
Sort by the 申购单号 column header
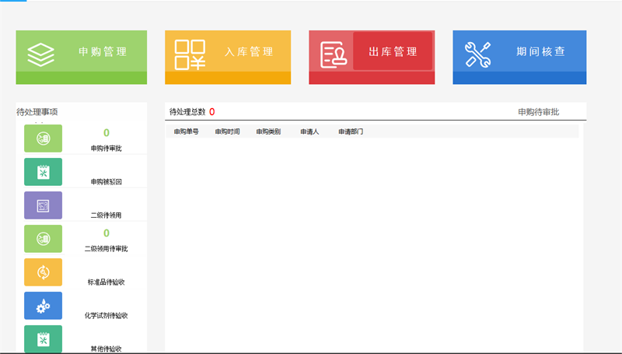coord(186,132)
